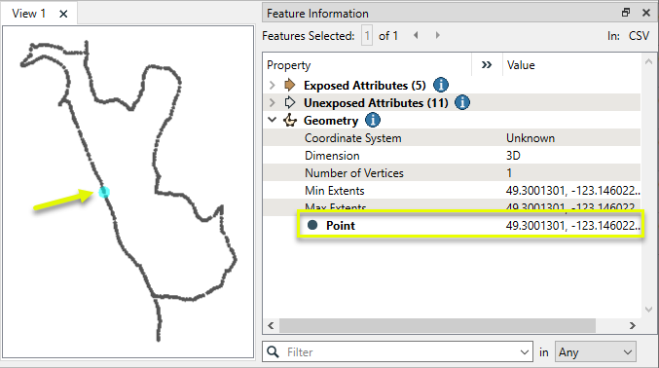The width and height of the screenshot is (659, 368).
Task: Close the View 1 tab
Action: pos(63,14)
